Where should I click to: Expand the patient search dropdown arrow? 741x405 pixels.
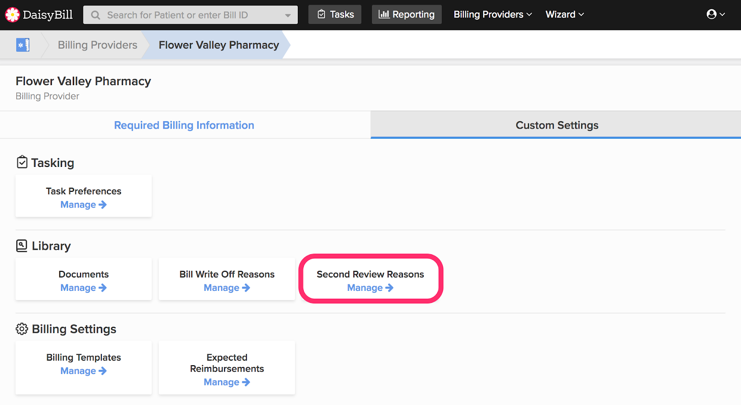288,15
